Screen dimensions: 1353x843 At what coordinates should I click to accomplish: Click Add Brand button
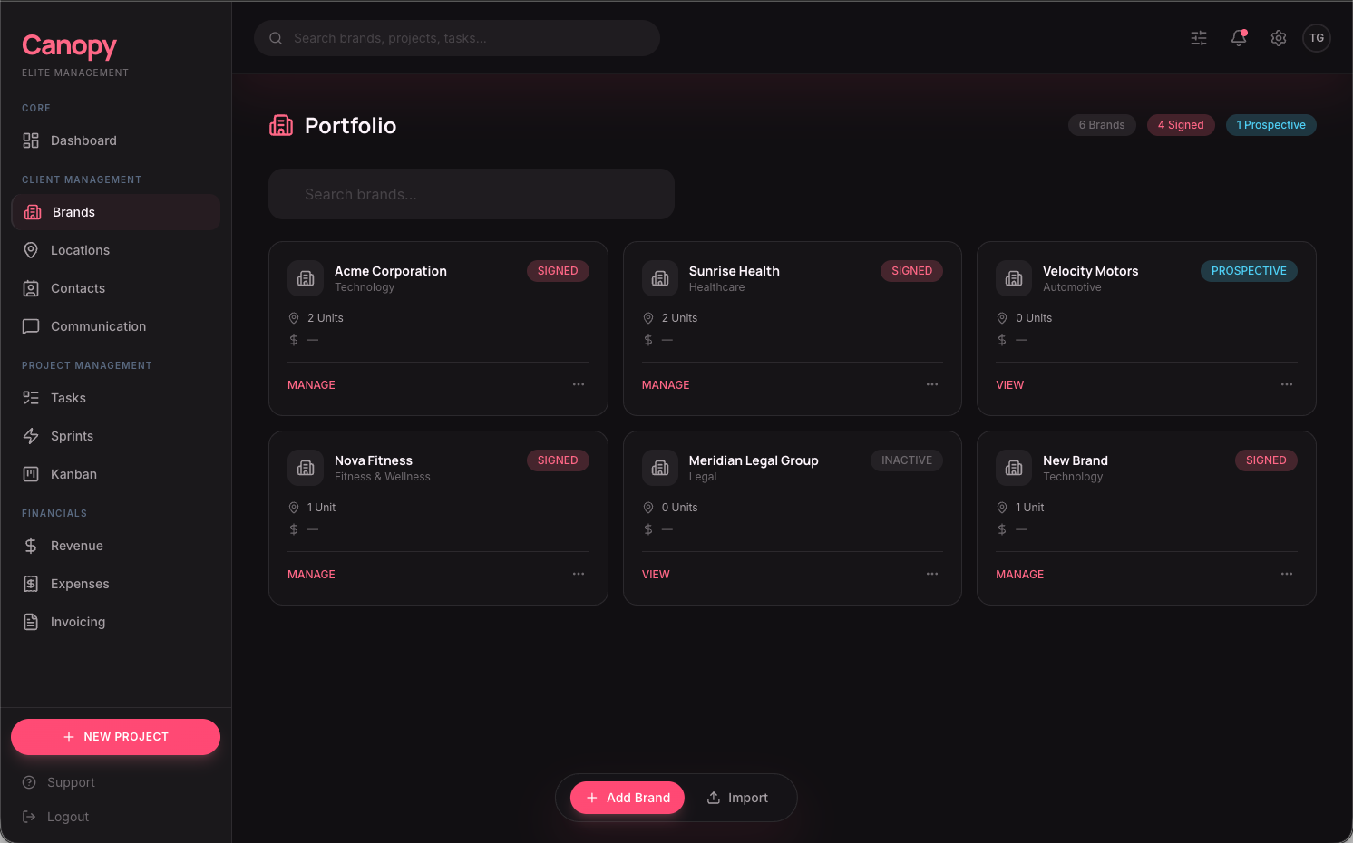pos(628,798)
